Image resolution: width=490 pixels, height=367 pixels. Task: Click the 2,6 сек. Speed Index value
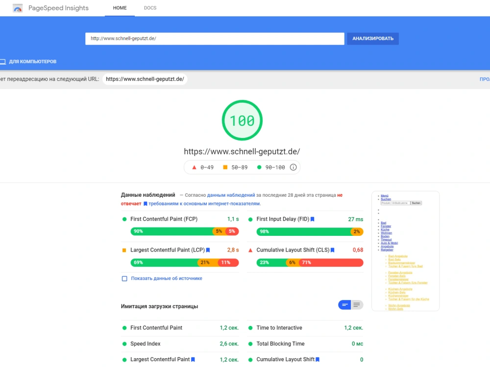229,344
